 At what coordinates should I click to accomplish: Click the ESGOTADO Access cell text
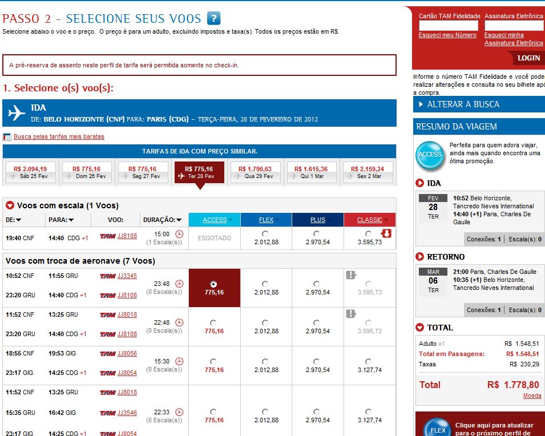click(214, 238)
